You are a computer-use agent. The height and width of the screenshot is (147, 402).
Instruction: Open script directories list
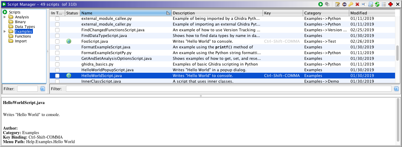(x=384, y=4)
